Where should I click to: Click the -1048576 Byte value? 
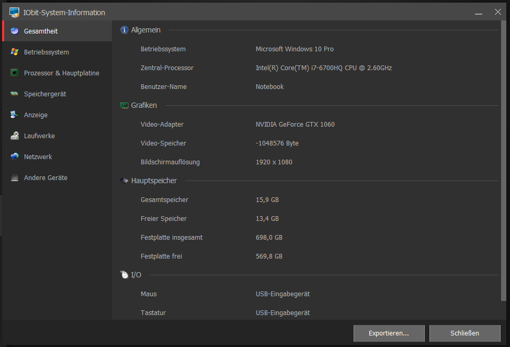click(277, 143)
